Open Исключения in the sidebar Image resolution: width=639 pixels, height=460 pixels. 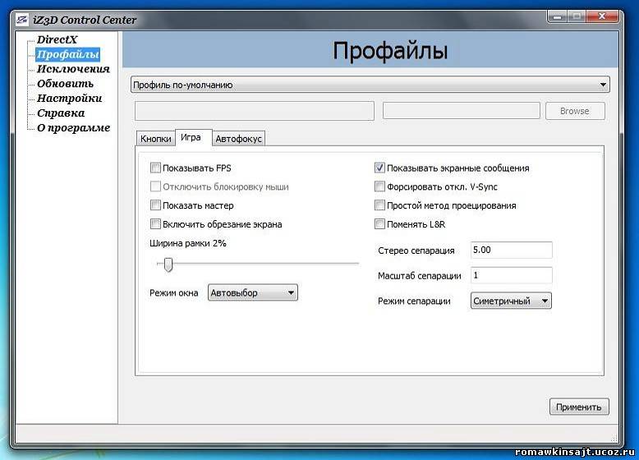[73, 69]
